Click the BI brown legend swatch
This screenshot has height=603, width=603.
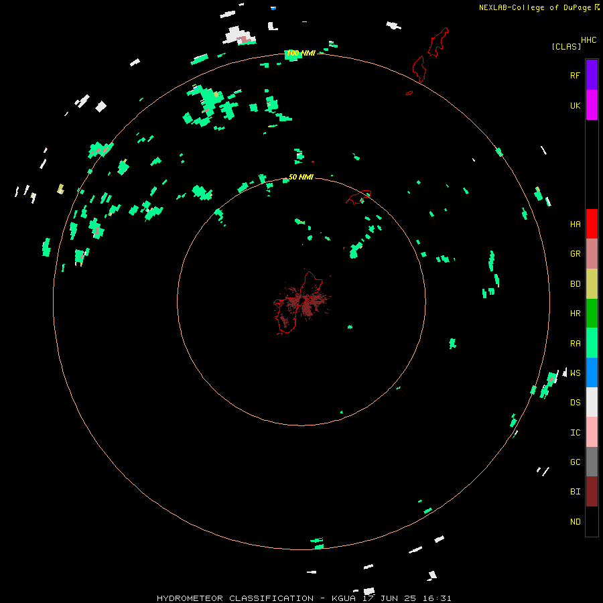tap(592, 492)
